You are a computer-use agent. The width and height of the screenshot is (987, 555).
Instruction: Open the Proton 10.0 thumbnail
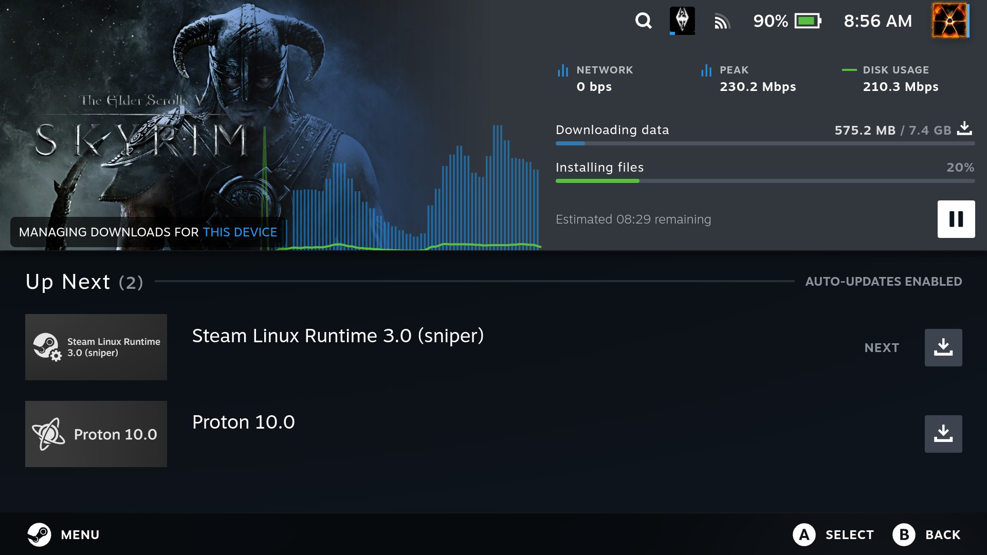[96, 434]
